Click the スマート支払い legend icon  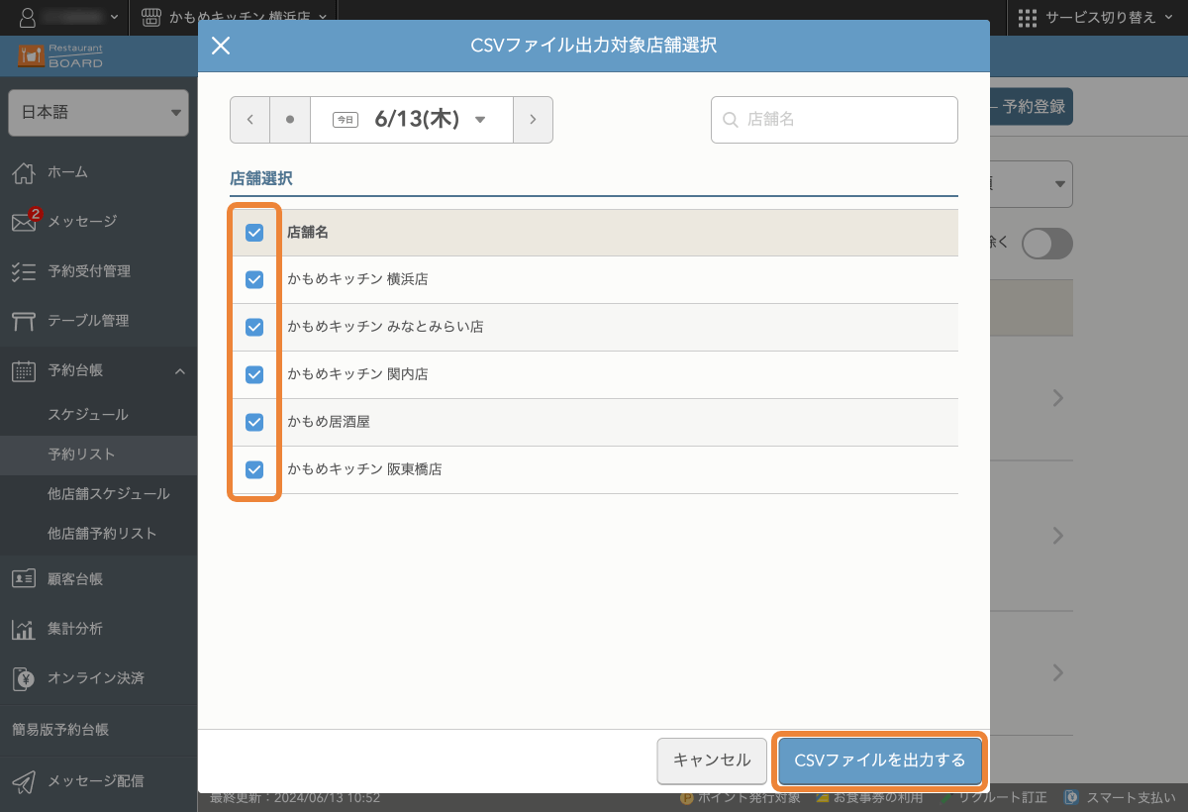click(1071, 797)
